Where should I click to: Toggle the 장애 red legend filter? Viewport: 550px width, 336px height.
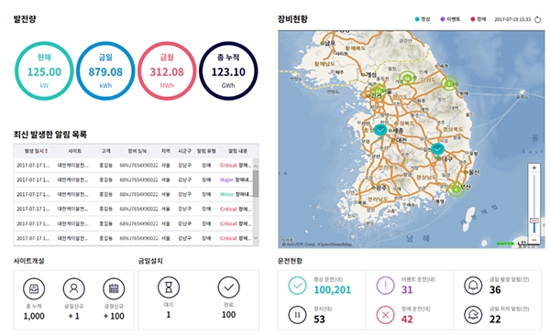[x=473, y=19]
